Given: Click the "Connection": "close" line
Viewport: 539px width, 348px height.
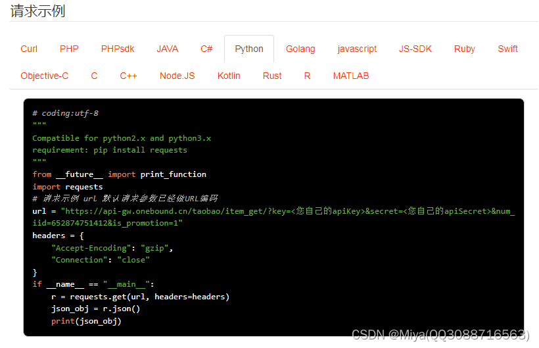Looking at the screenshot, I should pos(101,260).
